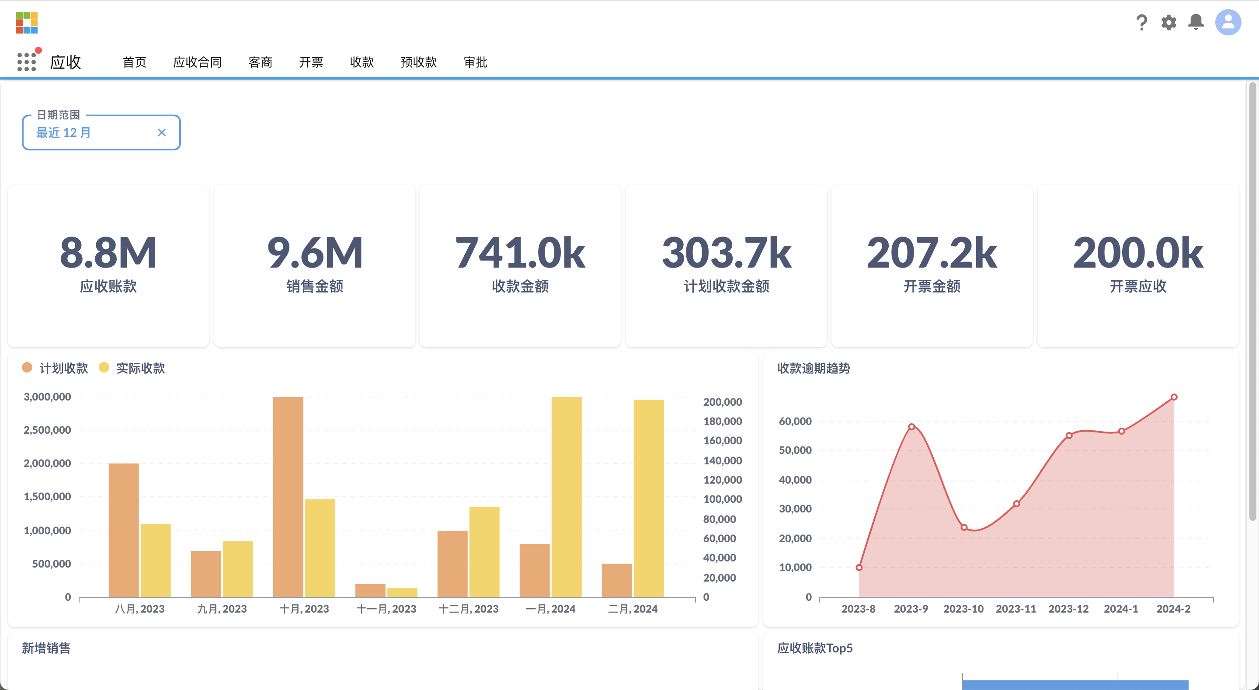Click the colorful company logo
Screen dimensions: 1259x690
coord(27,23)
